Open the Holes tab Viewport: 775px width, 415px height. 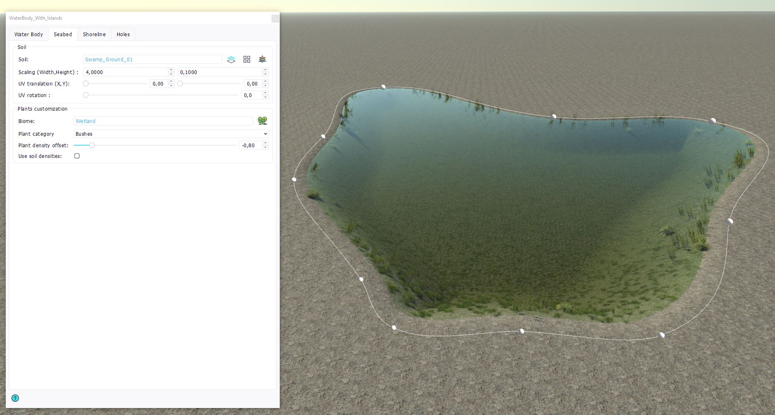(123, 35)
